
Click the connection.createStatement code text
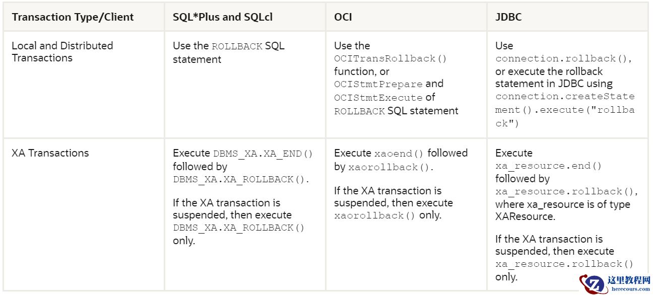coord(564,97)
